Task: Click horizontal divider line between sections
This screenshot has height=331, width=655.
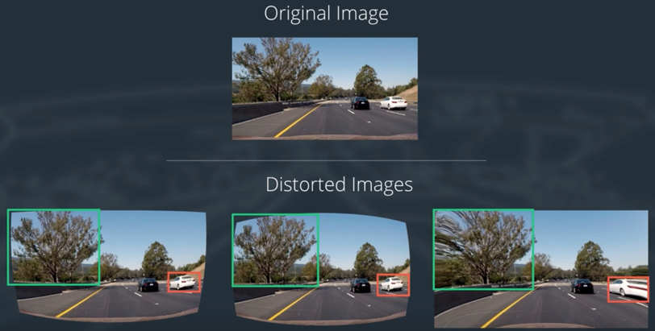Action: [326, 160]
